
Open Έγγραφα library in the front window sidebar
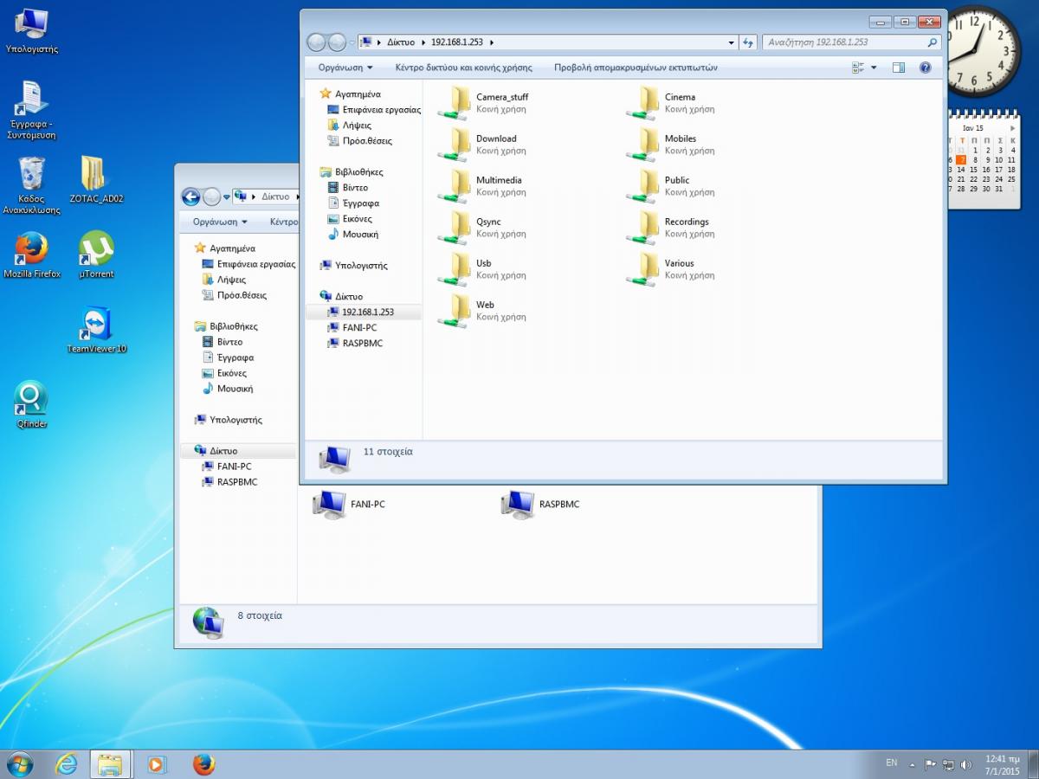[354, 203]
